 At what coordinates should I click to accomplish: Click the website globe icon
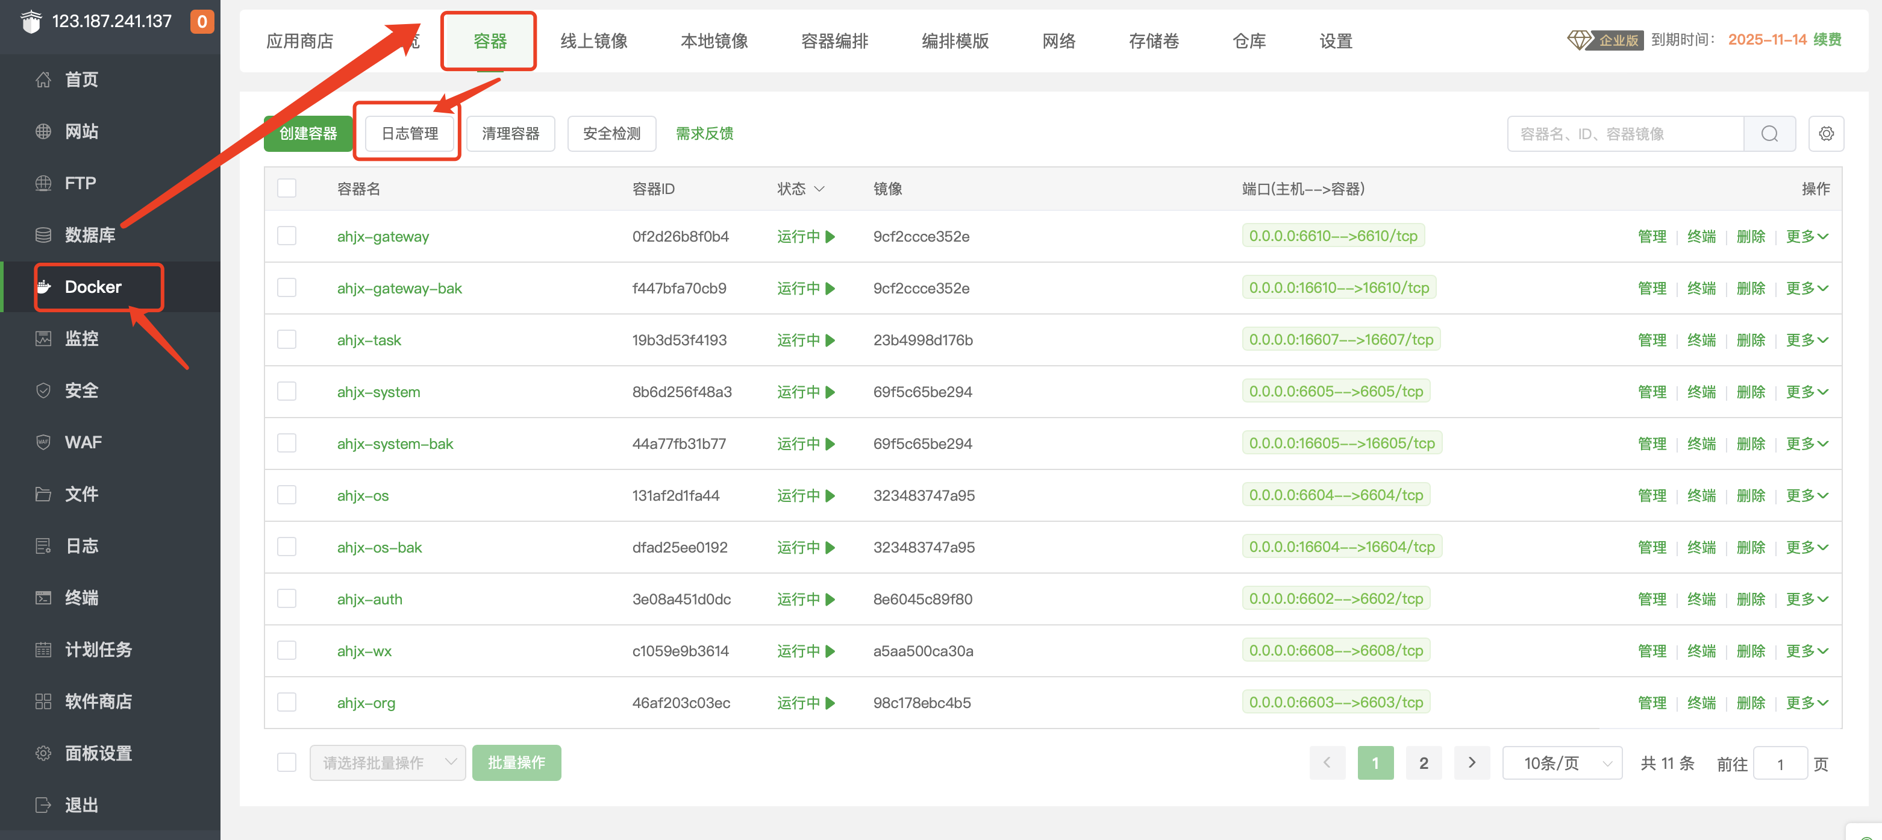[x=43, y=131]
